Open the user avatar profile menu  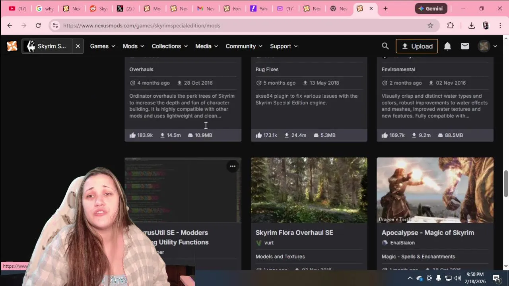487,46
